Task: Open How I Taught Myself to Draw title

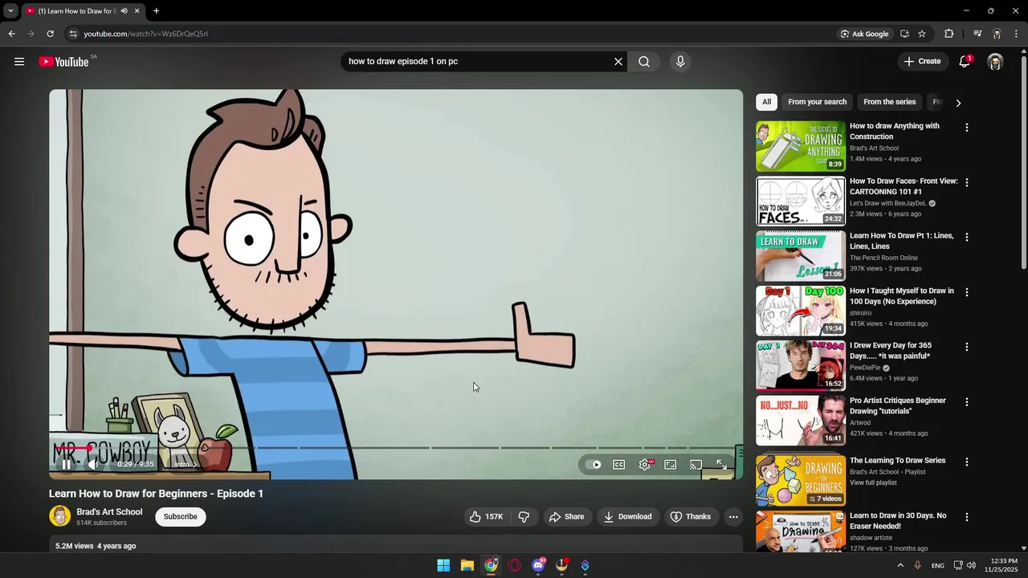Action: 902,296
